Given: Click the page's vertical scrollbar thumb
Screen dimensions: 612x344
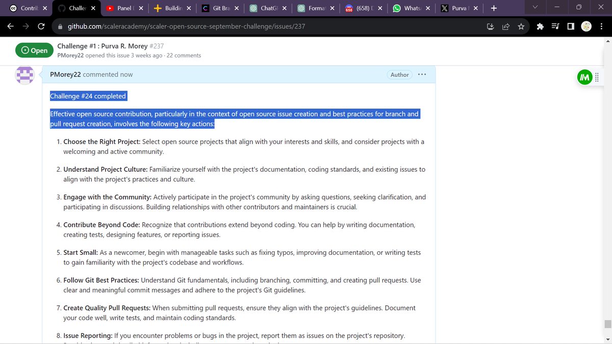Looking at the screenshot, I should pyautogui.click(x=607, y=324).
